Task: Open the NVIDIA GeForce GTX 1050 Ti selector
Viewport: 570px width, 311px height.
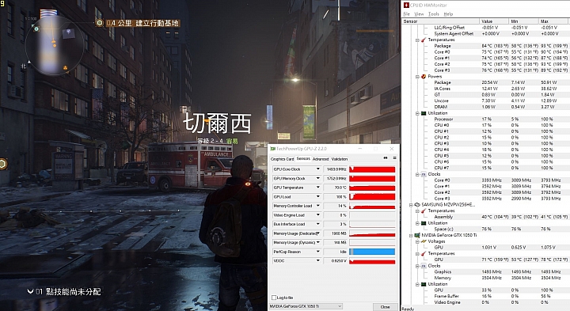Action: tap(306, 306)
